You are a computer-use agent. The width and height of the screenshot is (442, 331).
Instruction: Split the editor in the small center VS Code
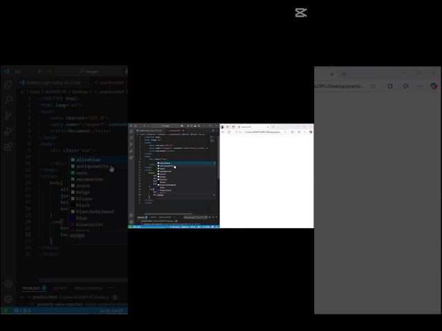tap(213, 130)
